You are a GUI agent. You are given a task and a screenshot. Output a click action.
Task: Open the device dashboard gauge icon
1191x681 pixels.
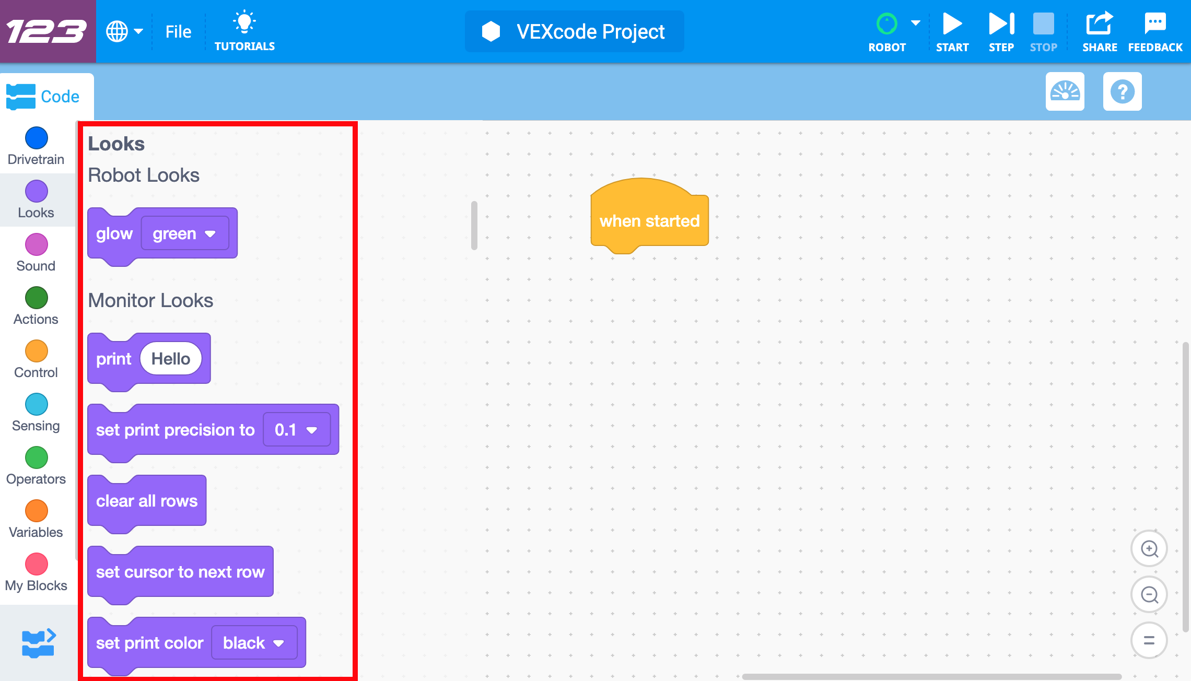[x=1065, y=92]
